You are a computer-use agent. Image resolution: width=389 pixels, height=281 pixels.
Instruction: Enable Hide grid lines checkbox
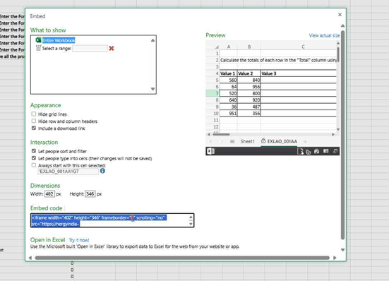pyautogui.click(x=34, y=114)
